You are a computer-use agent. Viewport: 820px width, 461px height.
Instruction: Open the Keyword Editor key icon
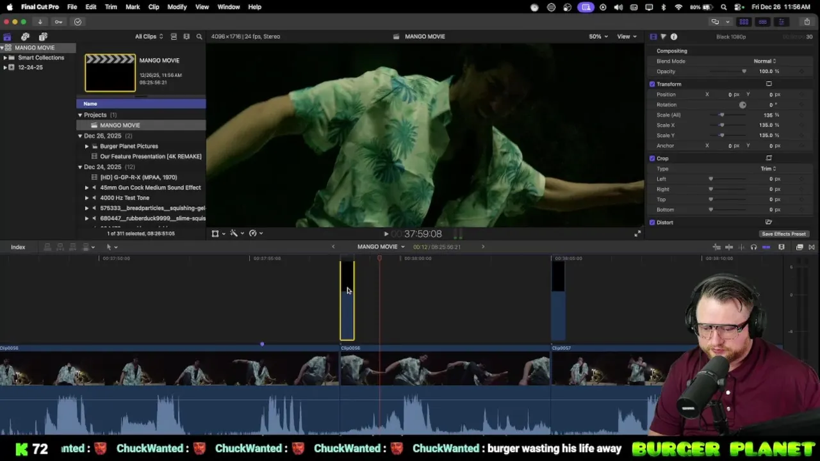coord(58,22)
